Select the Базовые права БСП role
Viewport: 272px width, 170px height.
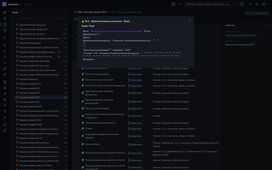41,97
